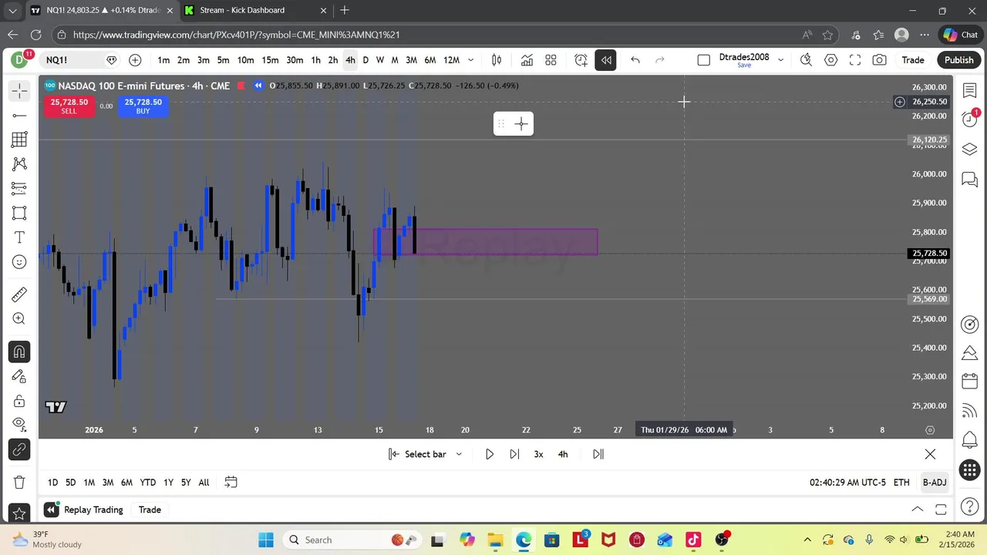This screenshot has height=555, width=987.
Task: Open the chats panel on right sidebar
Action: [x=970, y=180]
